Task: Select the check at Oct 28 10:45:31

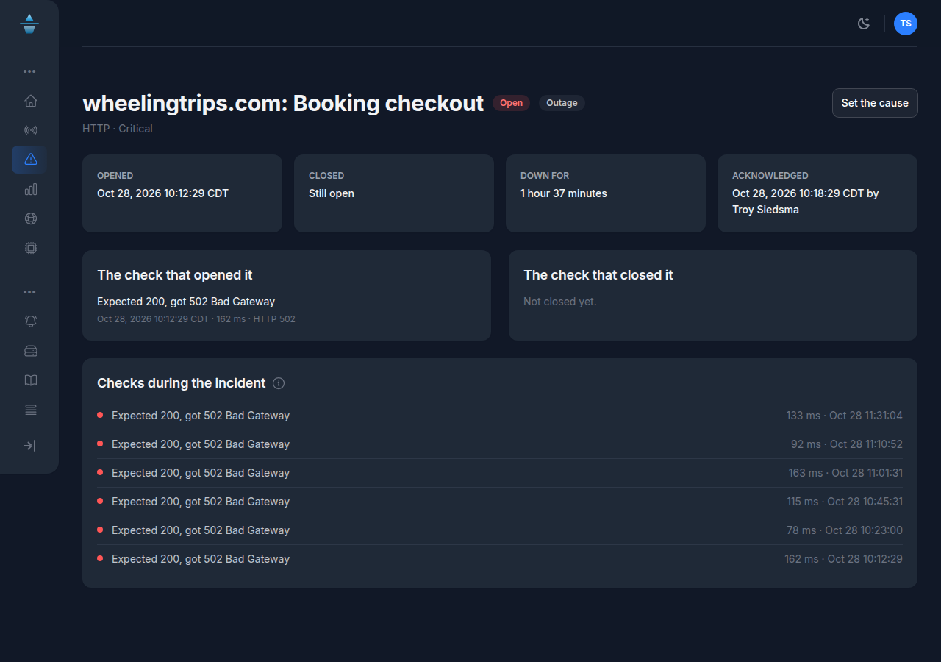Action: 500,502
